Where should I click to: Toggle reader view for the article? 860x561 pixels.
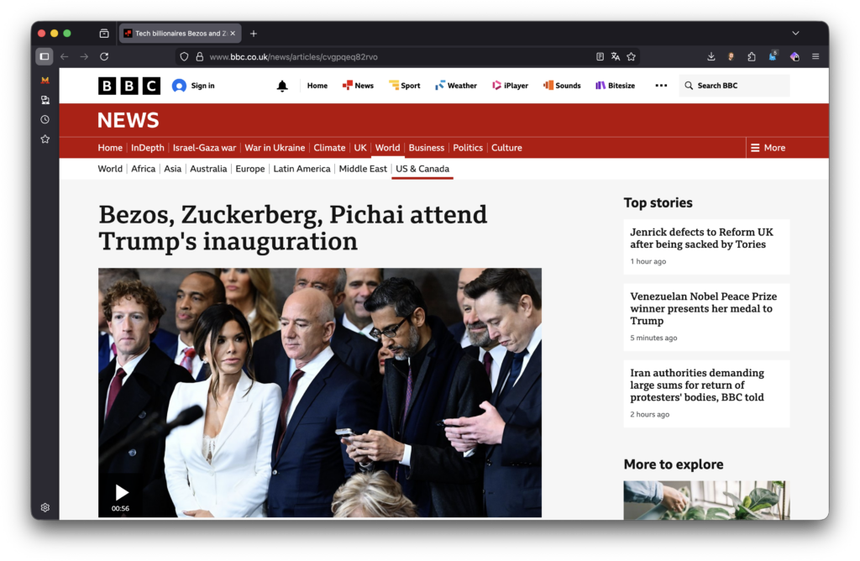click(600, 56)
